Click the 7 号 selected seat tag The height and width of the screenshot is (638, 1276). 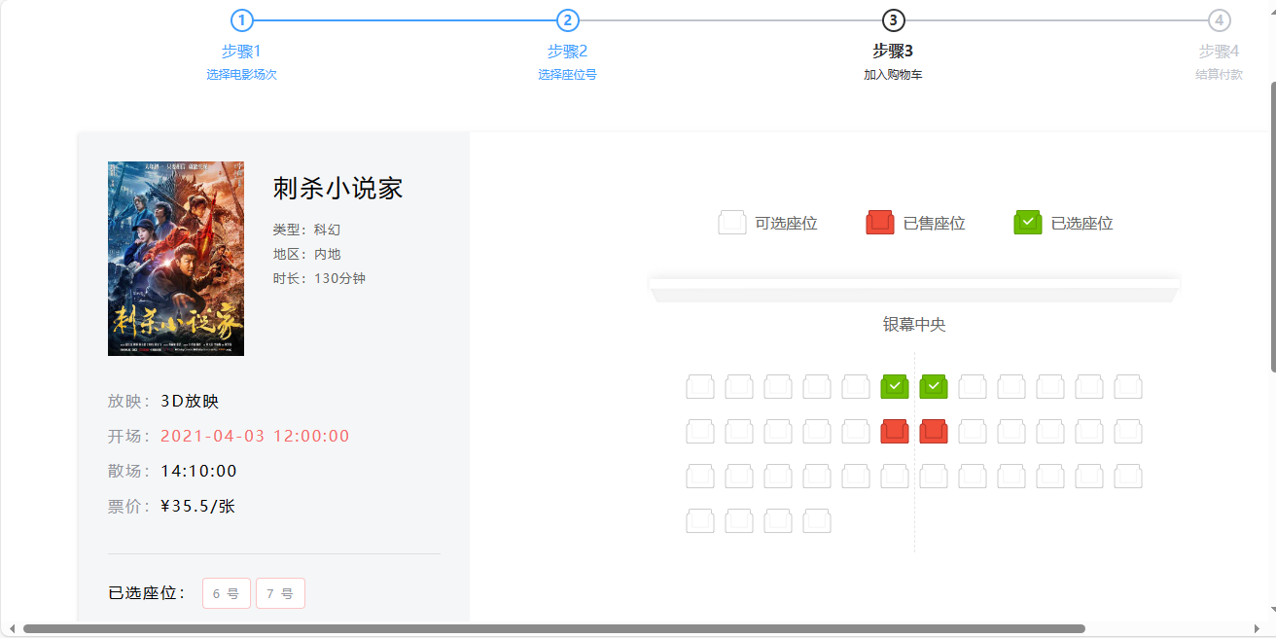pos(280,593)
